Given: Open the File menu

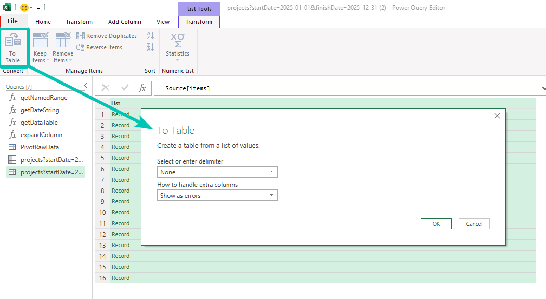Looking at the screenshot, I should click(13, 21).
